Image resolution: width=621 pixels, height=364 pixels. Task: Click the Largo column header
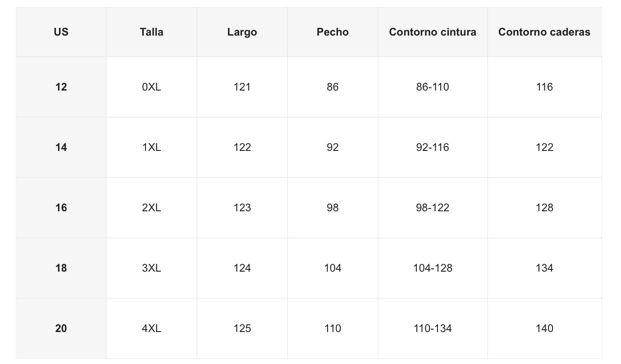click(242, 32)
